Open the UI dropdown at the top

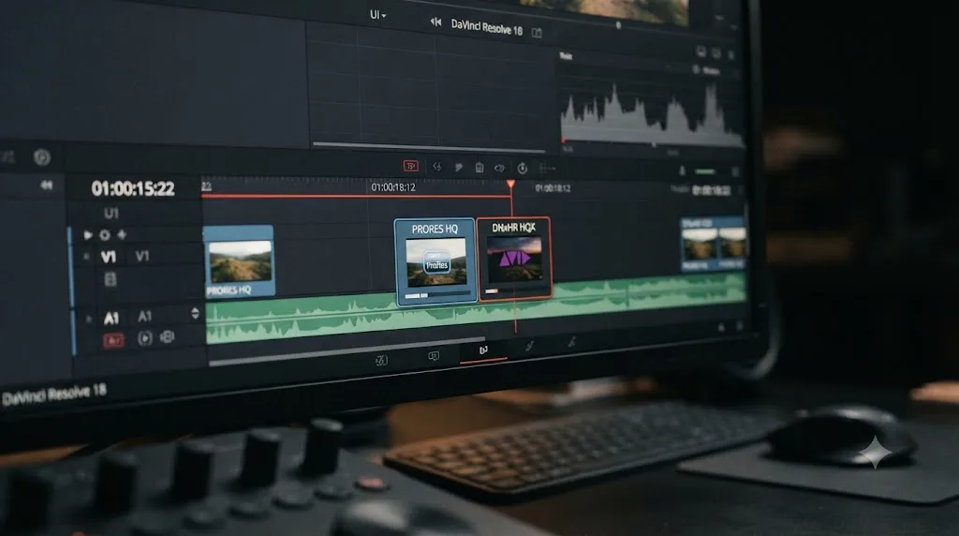click(377, 15)
